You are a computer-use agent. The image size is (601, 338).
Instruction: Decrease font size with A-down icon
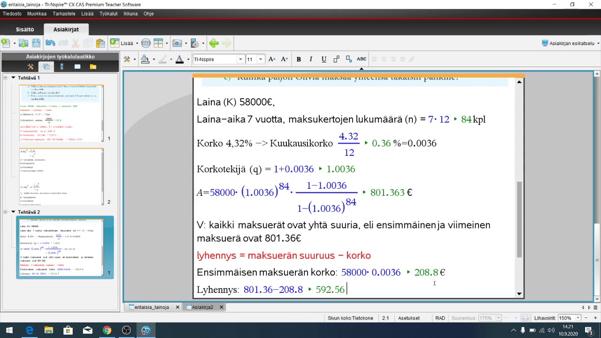point(284,59)
